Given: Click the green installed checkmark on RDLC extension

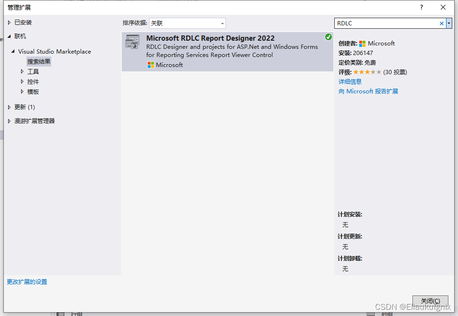Looking at the screenshot, I should [329, 37].
